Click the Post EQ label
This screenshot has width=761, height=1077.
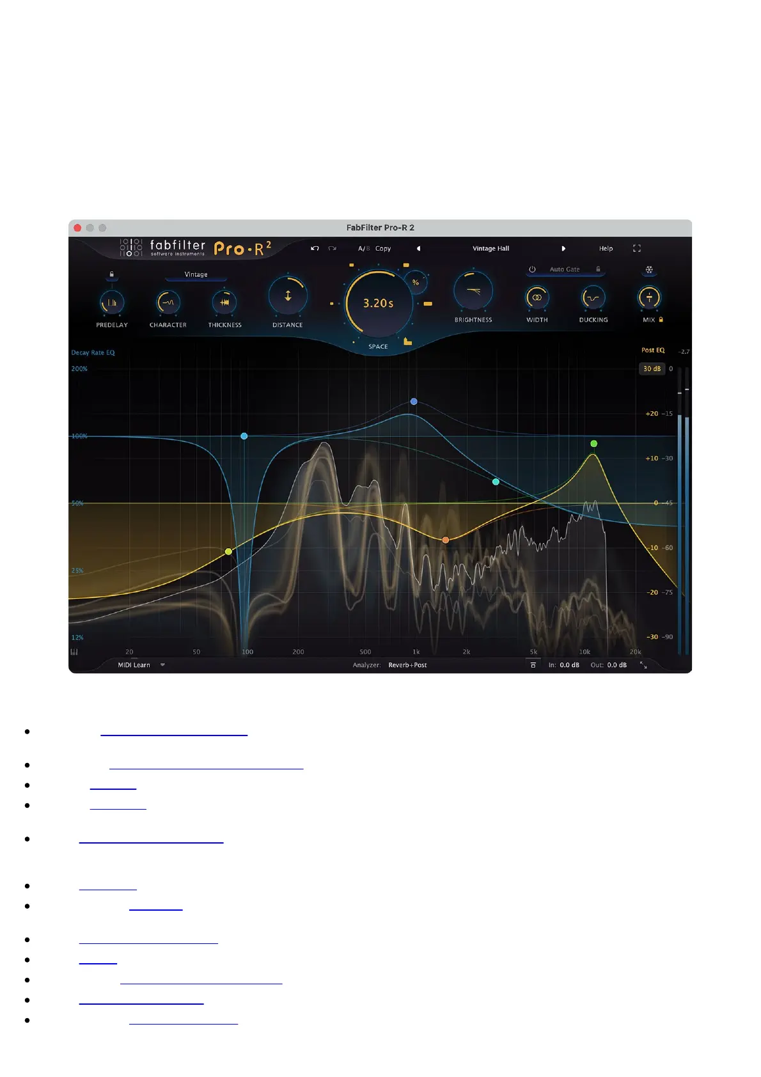point(653,350)
